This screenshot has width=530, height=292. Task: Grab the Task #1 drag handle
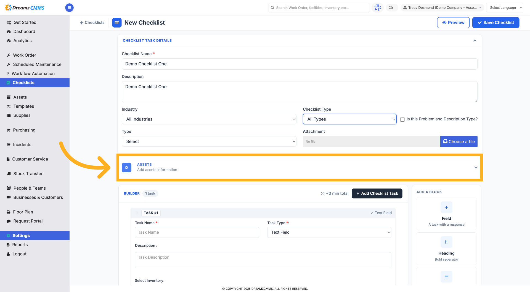coord(137,213)
